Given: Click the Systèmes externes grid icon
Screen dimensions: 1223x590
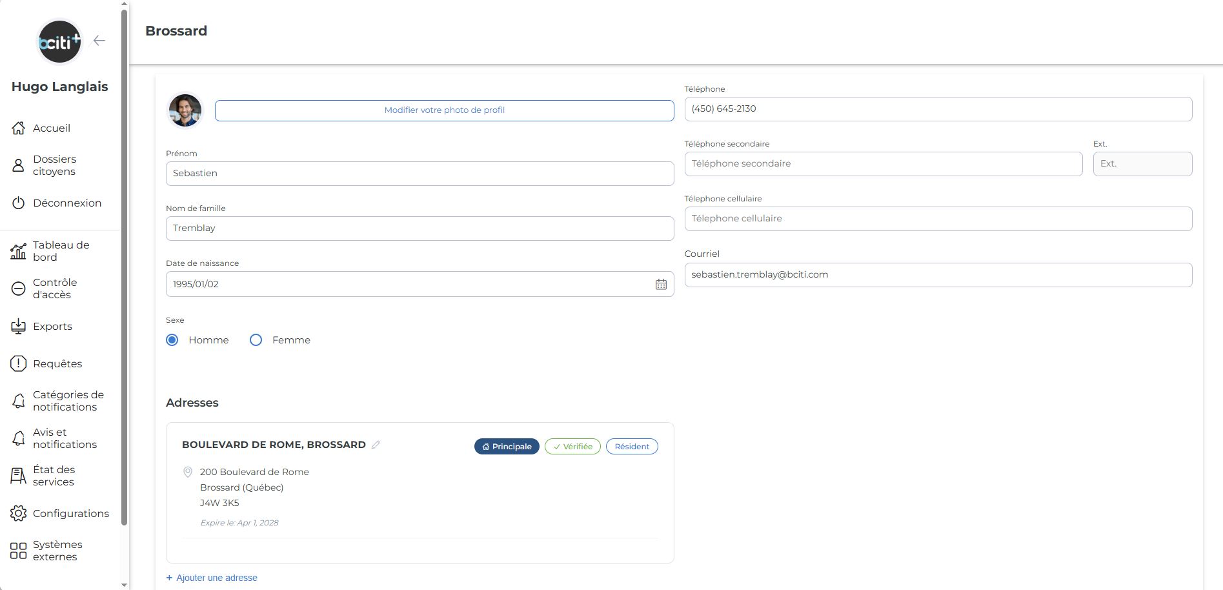Looking at the screenshot, I should point(19,551).
